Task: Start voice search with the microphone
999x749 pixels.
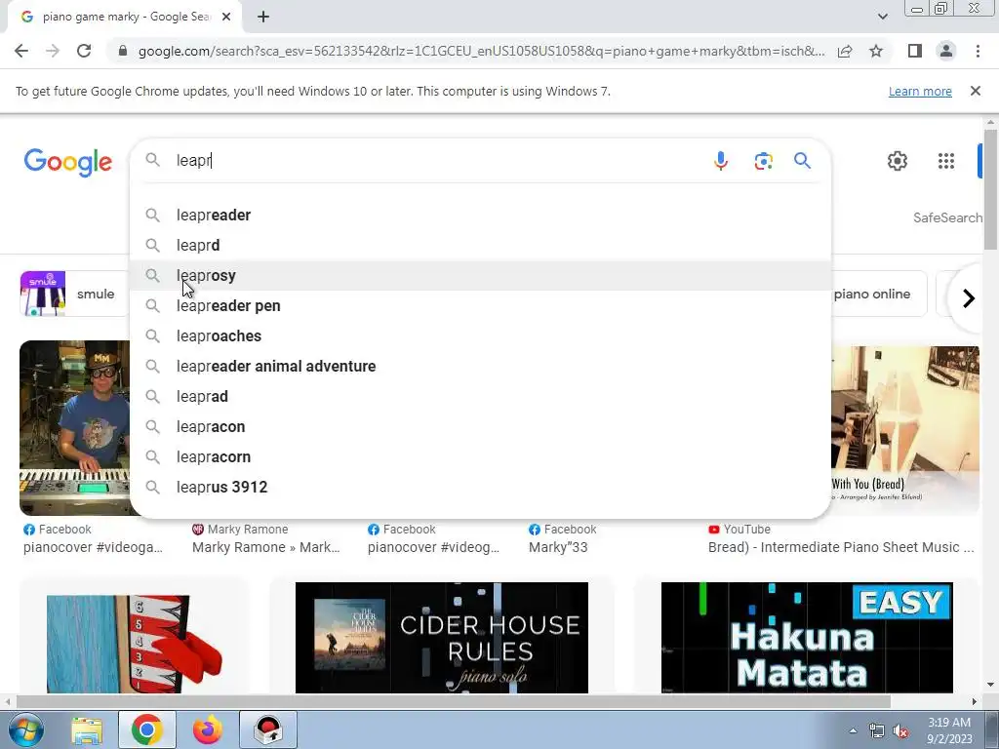Action: point(721,161)
